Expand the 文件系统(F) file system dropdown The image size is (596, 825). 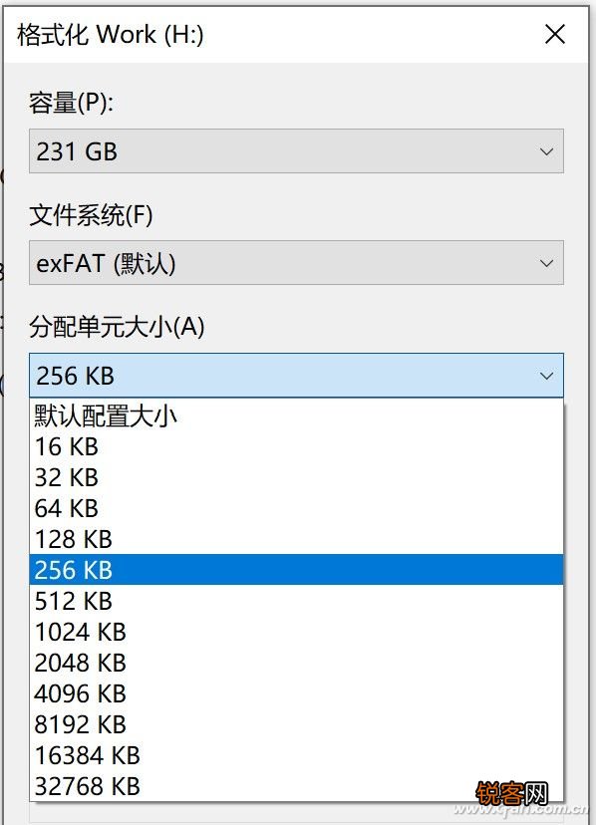click(x=546, y=263)
